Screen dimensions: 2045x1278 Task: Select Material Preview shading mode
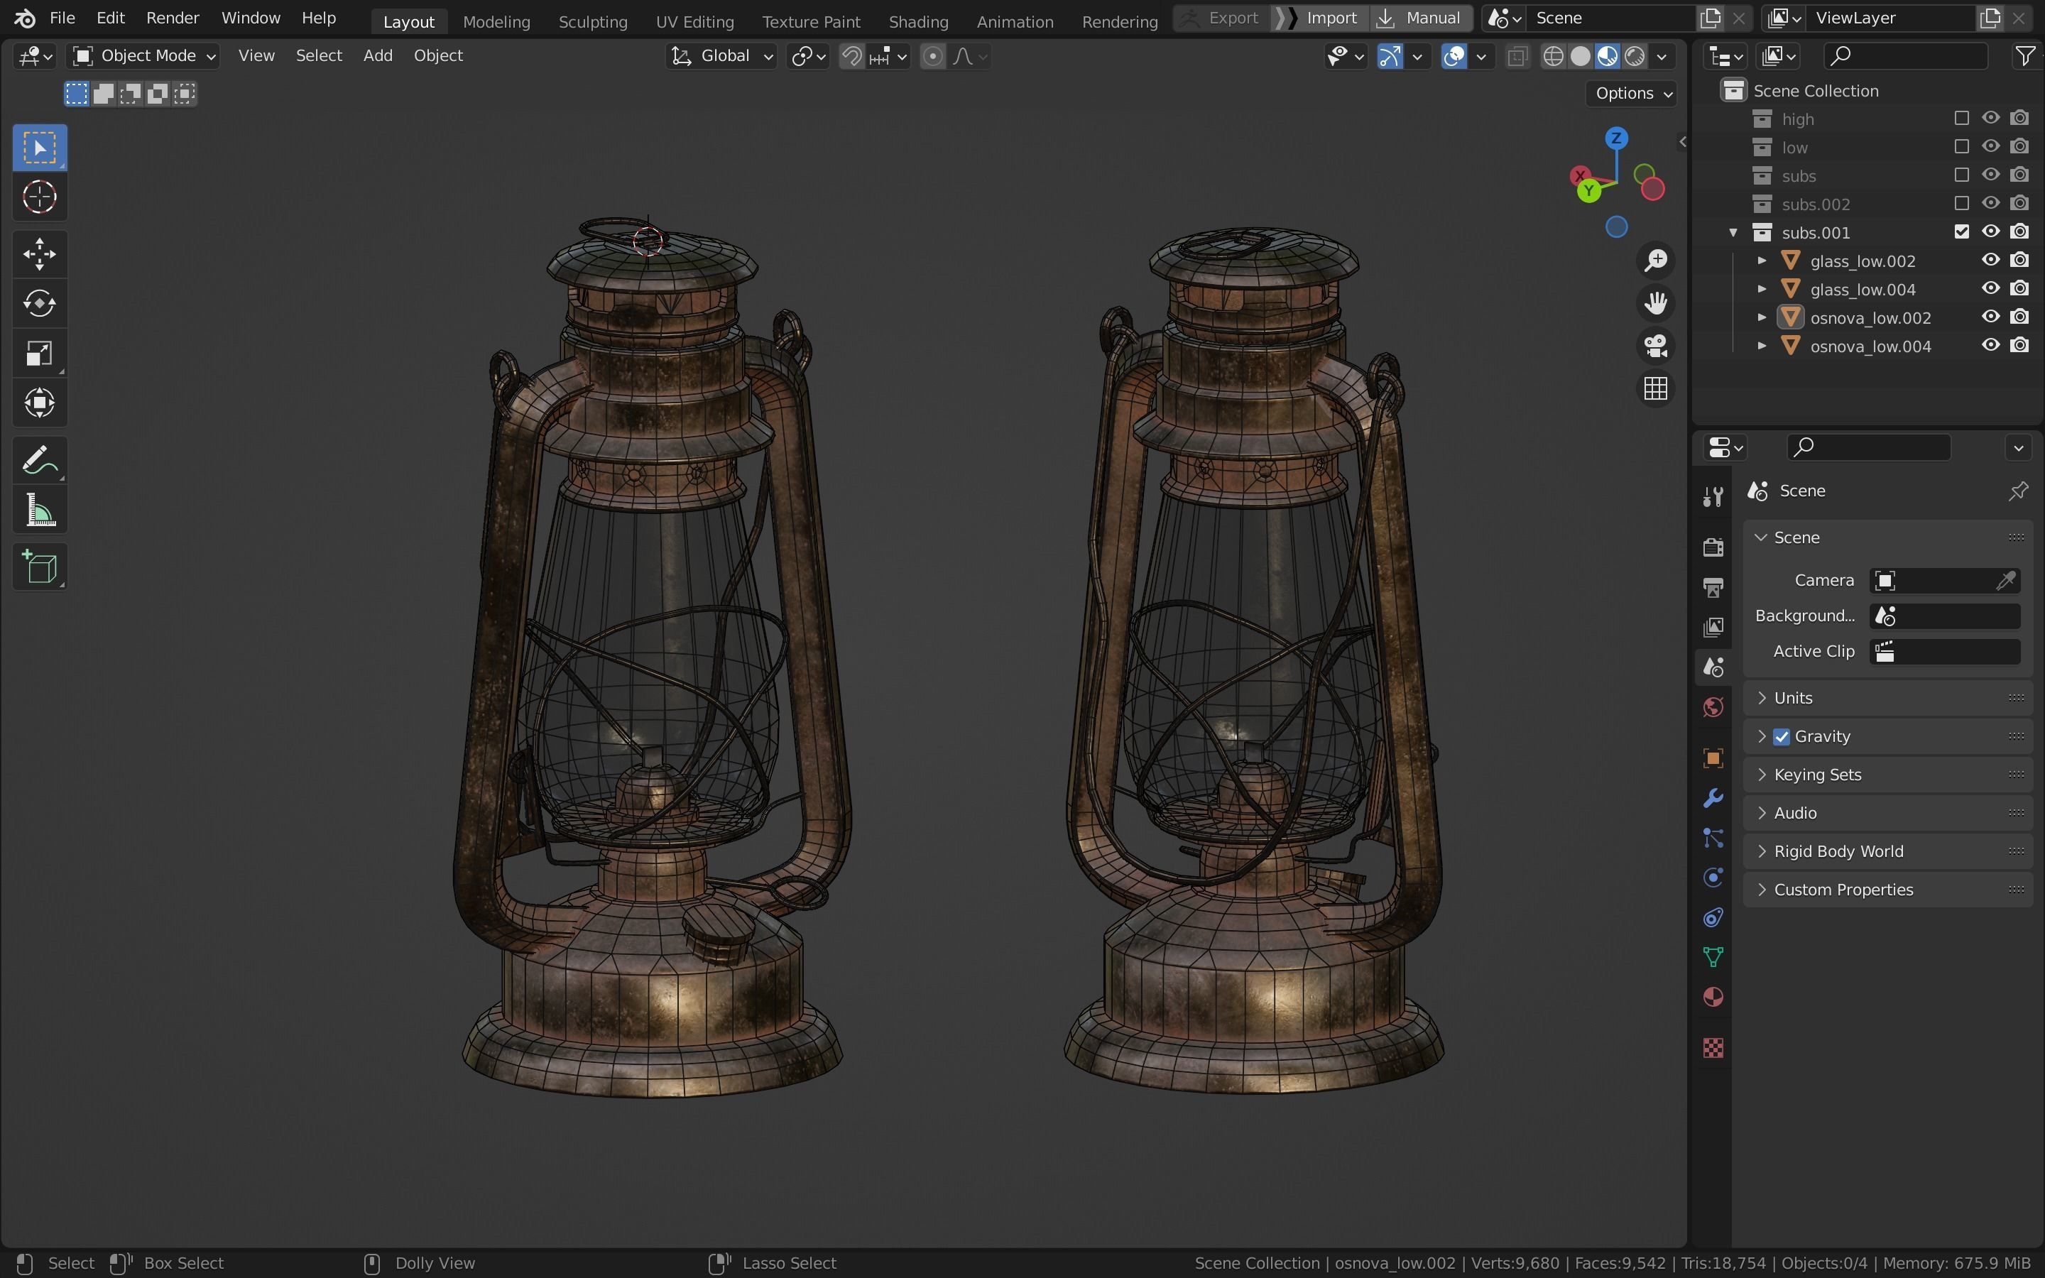point(1608,57)
